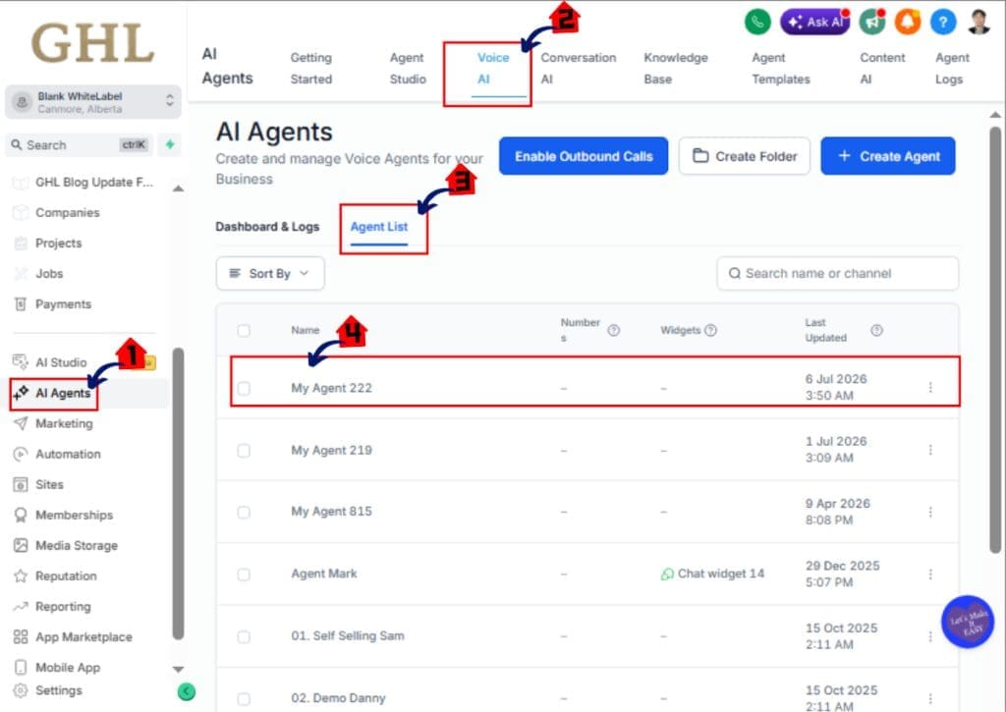The height and width of the screenshot is (712, 1006).
Task: Open App Marketplace in the sidebar
Action: pos(84,637)
